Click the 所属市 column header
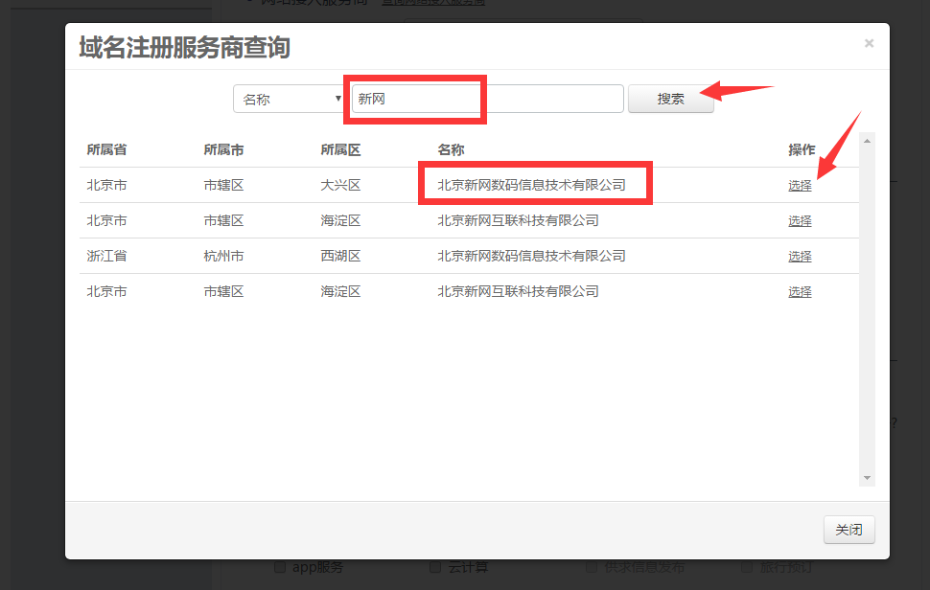930x590 pixels. pyautogui.click(x=223, y=149)
